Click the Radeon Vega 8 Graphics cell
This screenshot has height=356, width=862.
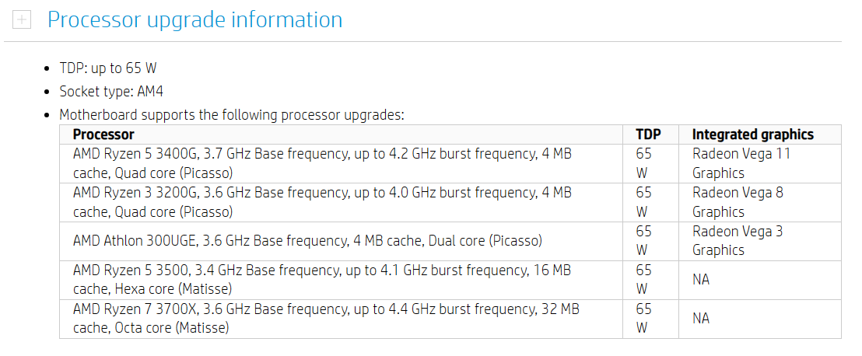pos(760,203)
